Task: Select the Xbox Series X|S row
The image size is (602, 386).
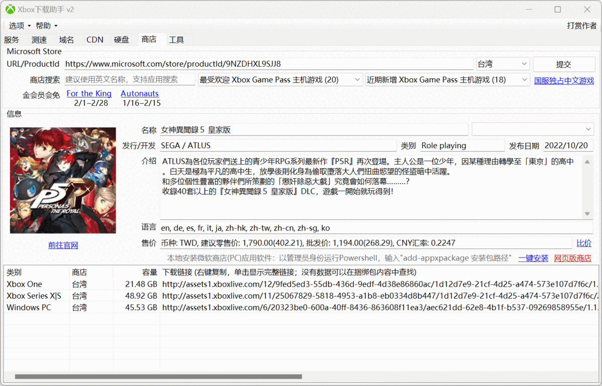Action: [301, 296]
